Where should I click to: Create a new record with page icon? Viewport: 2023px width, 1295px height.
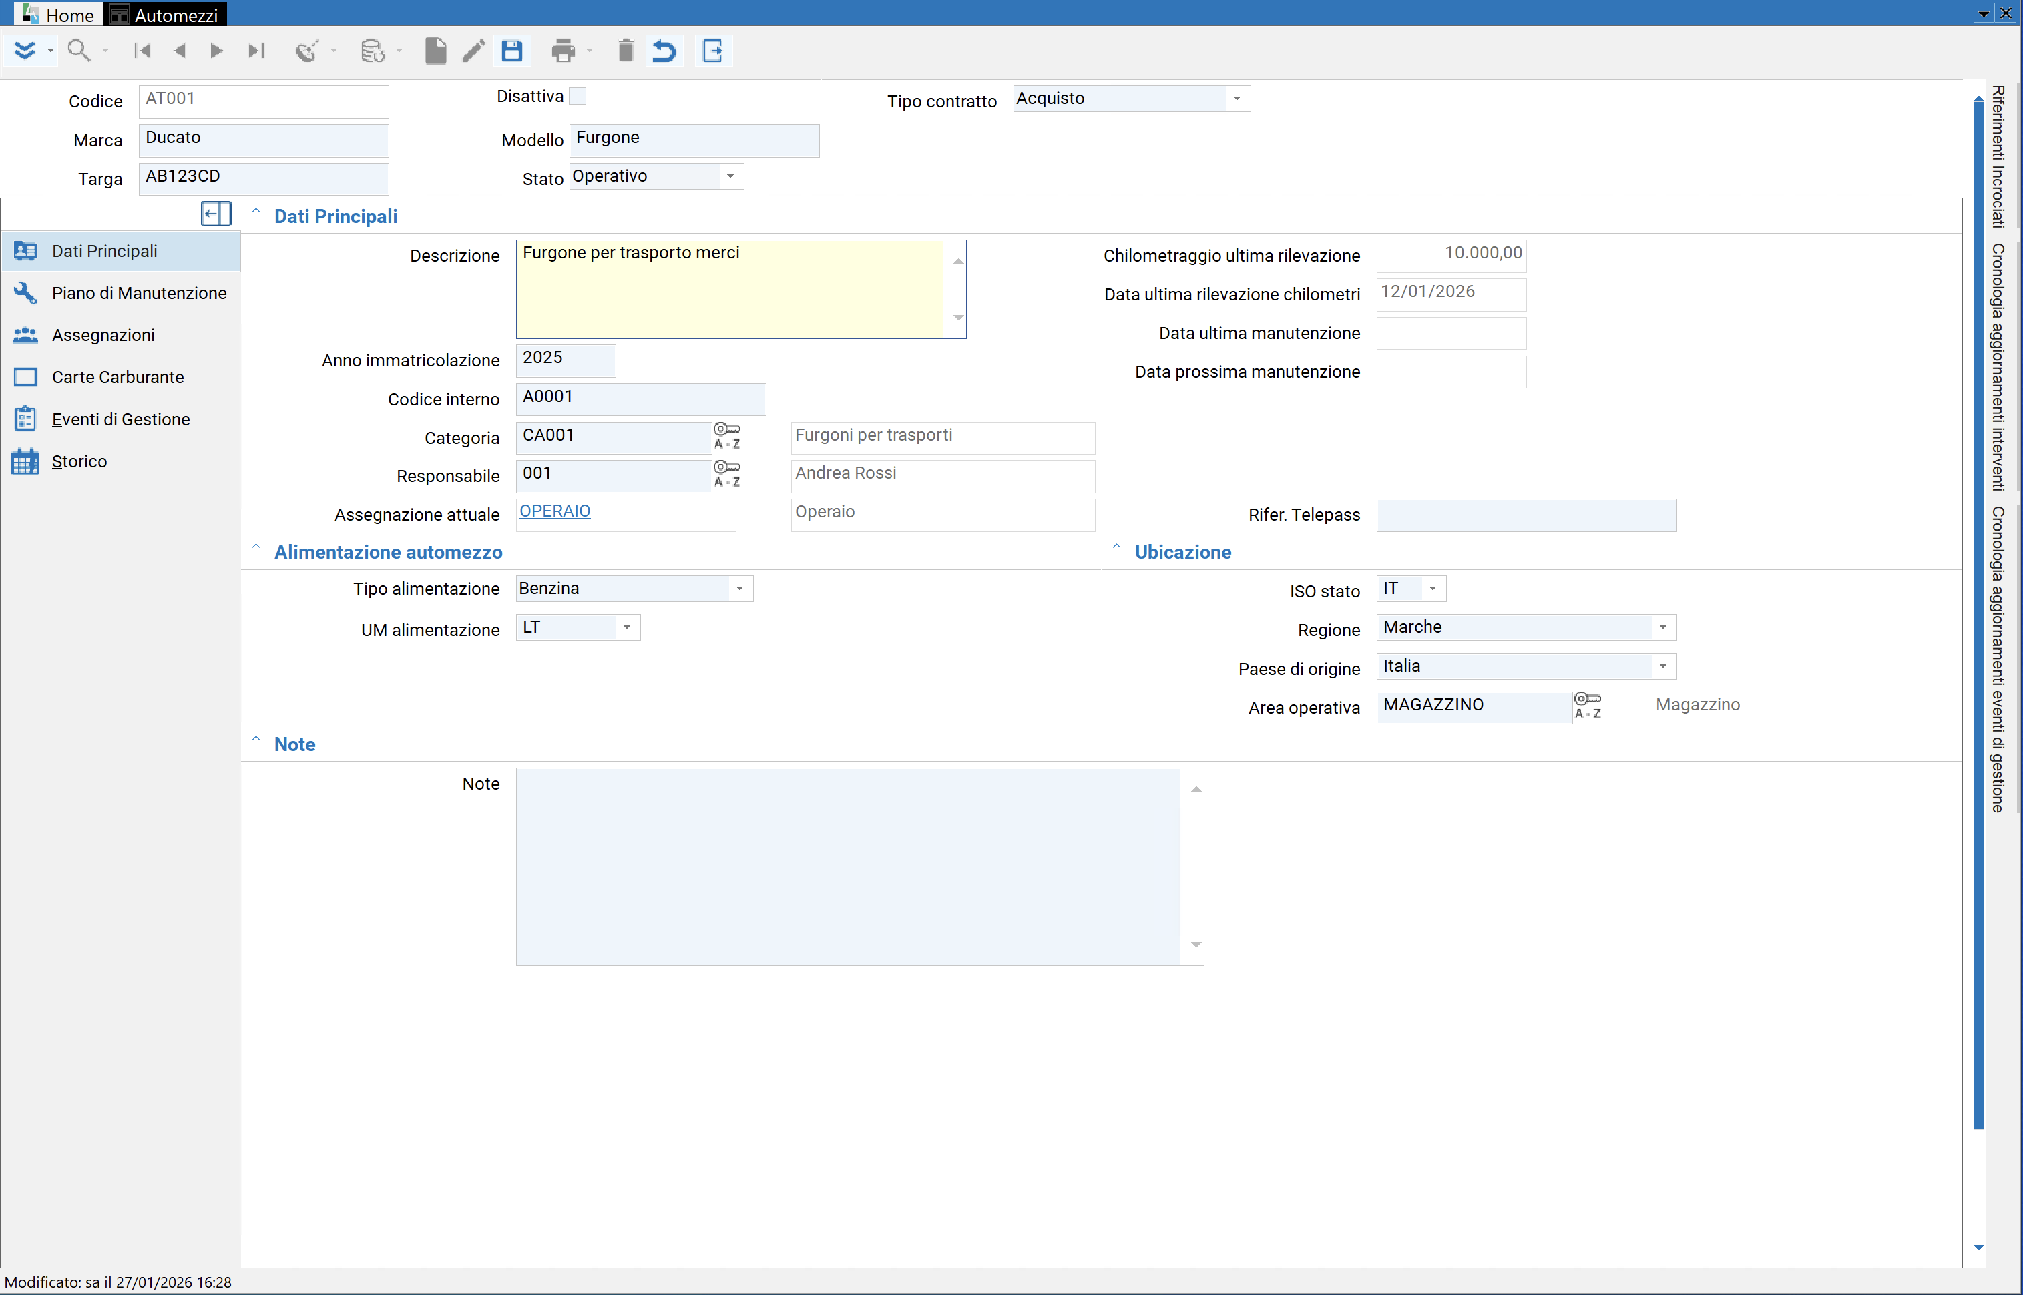pyautogui.click(x=435, y=51)
